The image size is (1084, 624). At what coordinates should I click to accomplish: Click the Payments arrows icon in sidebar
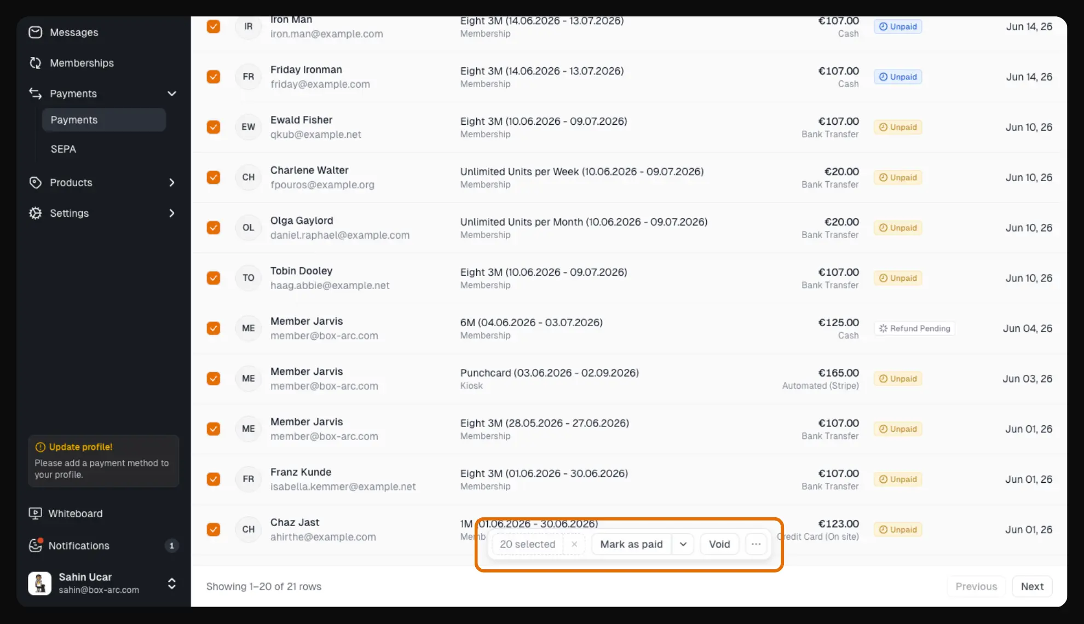(x=36, y=94)
